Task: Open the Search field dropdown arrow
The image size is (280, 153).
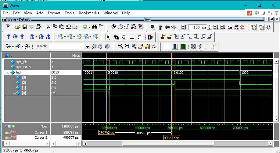Action: pyautogui.click(x=88, y=46)
